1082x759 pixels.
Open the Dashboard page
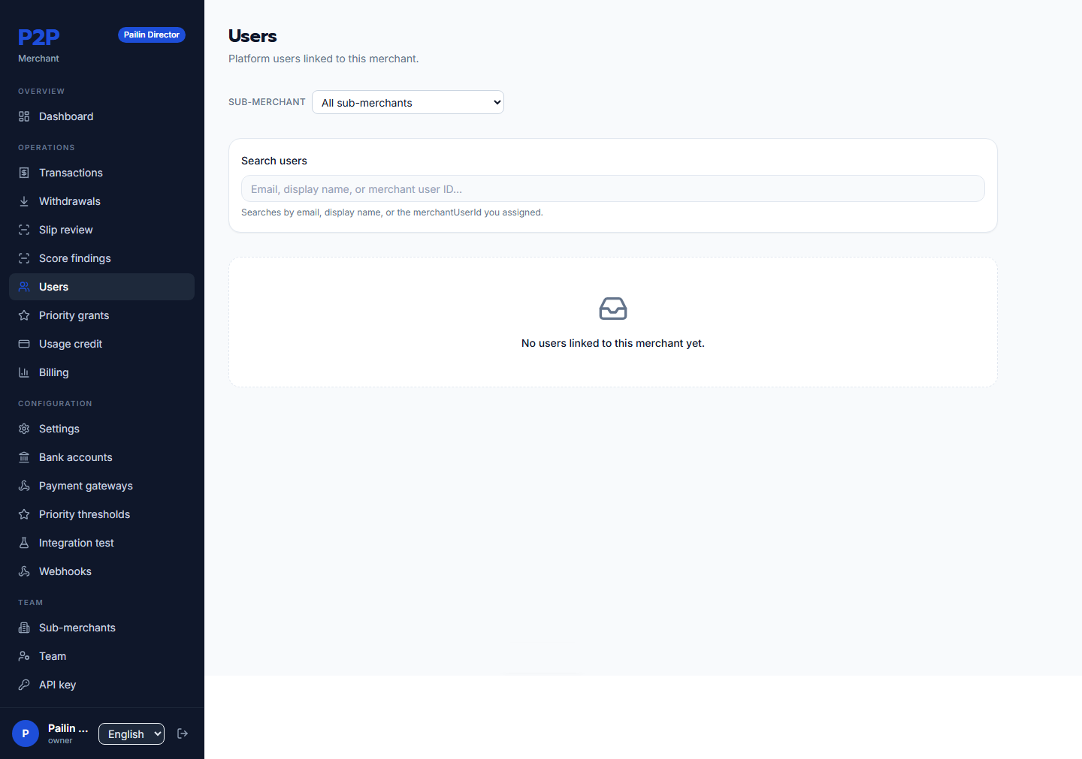(101, 116)
